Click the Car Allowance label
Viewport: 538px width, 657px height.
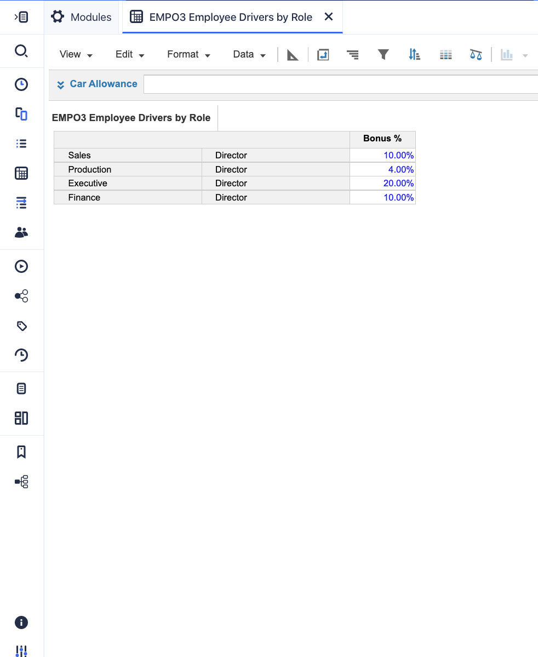point(103,84)
